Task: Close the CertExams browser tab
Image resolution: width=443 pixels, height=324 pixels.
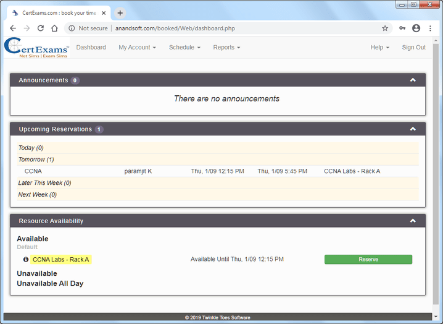Action: (x=104, y=13)
